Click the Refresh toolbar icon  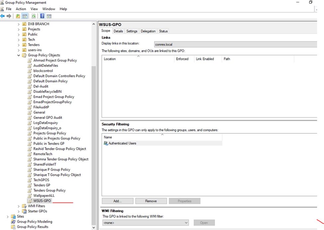34,16
